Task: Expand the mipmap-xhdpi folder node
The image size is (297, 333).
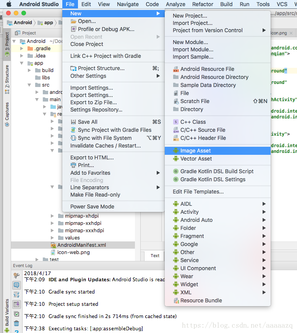Action: 52,216
